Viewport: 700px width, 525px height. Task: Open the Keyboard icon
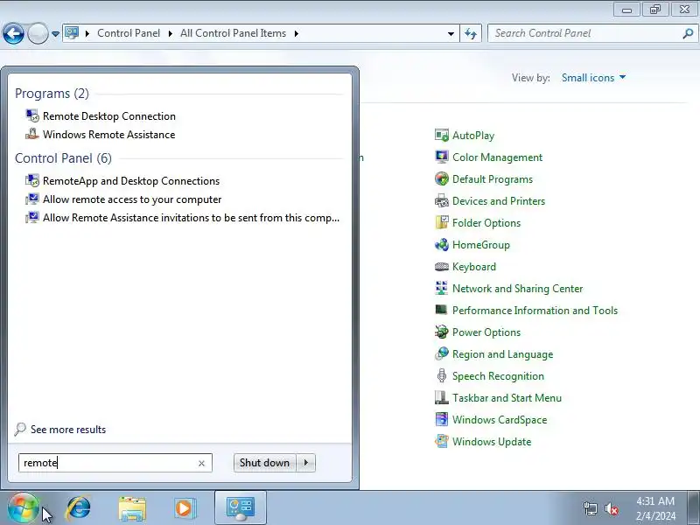click(x=442, y=267)
